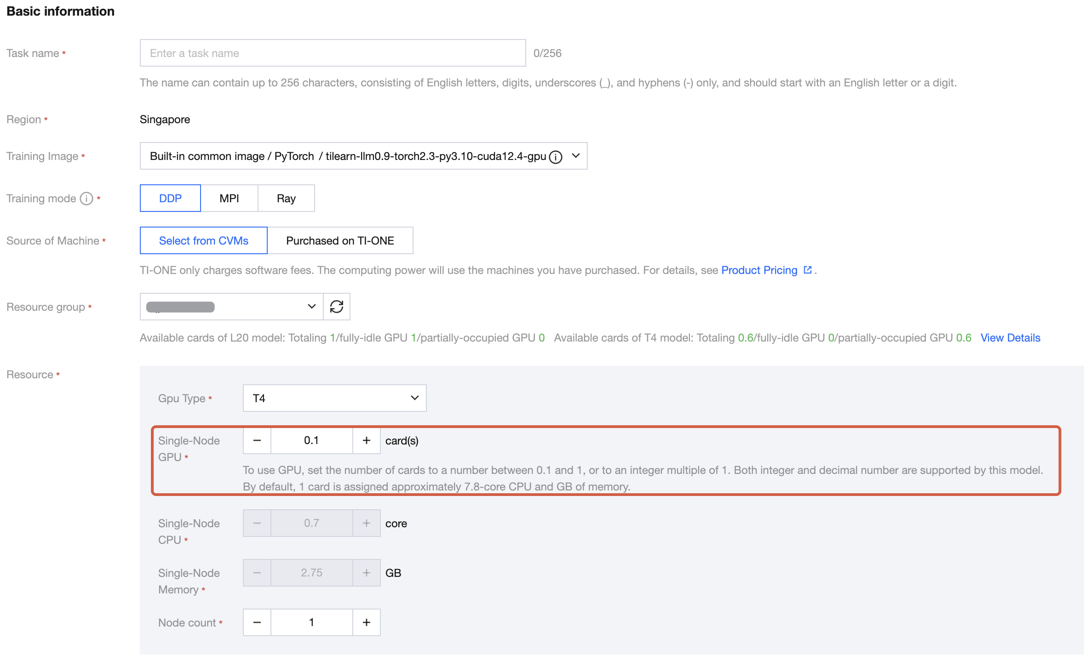Click the Task name input field
The height and width of the screenshot is (661, 1091).
click(x=333, y=53)
